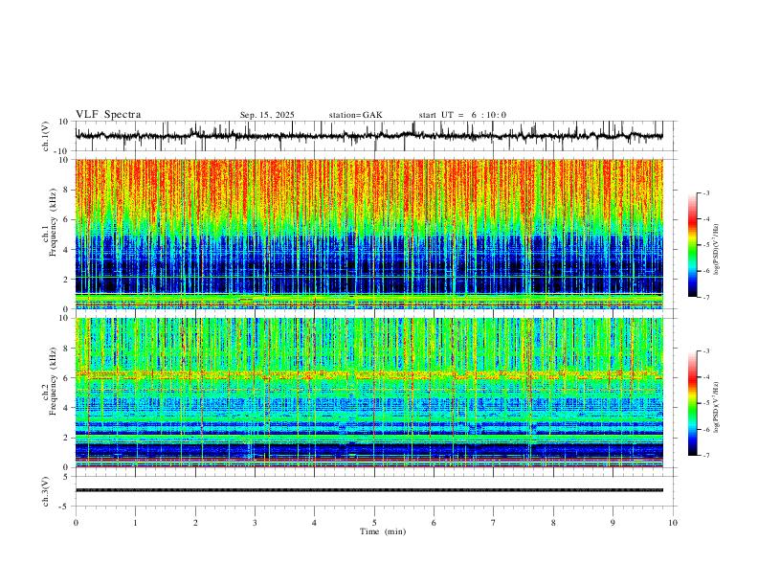Click the white gap between the two spectrograms
Image resolution: width=758 pixels, height=586 pixels.
pos(368,313)
